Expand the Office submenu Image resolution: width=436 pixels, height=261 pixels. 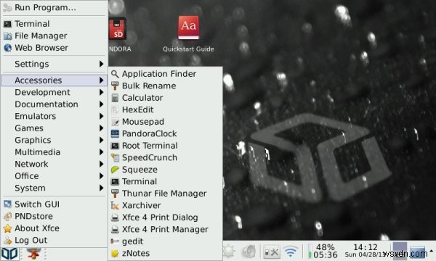coord(54,176)
